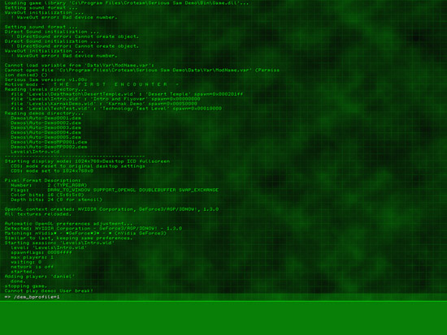
Task: Click the 'ion denied) ()' continuation line
Action: click(26, 75)
